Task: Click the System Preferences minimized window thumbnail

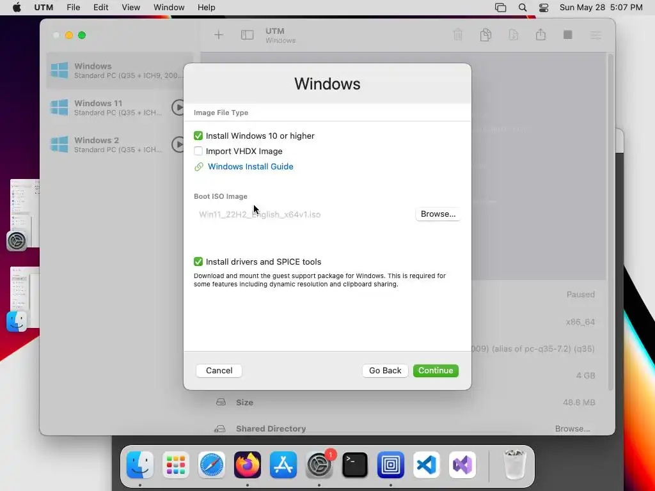Action: 24,214
